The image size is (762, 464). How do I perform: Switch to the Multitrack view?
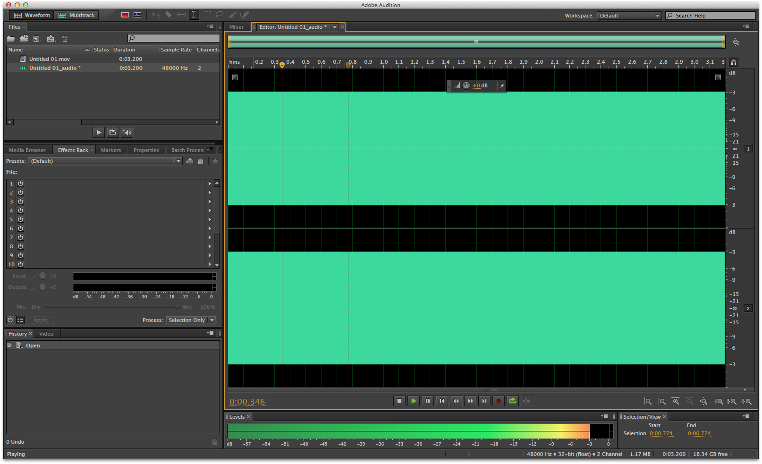[x=76, y=15]
